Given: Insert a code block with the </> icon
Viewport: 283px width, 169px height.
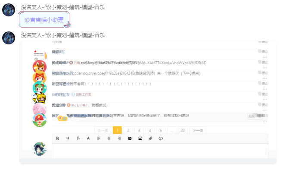Looking at the screenshot, I should (x=161, y=138).
